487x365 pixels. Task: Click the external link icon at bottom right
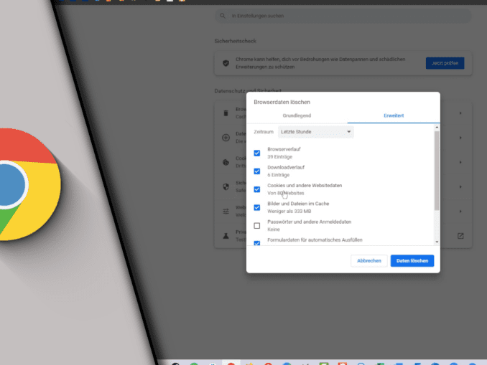point(460,235)
